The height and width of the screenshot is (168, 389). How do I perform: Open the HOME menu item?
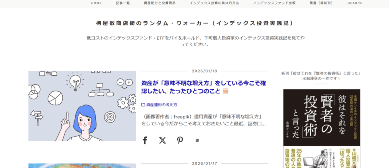96,3
